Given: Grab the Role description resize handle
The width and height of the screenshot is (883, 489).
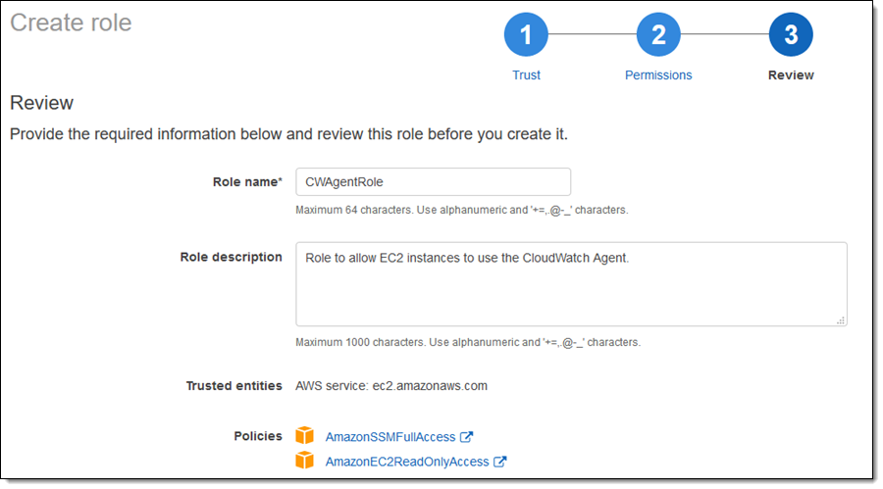Looking at the screenshot, I should [841, 319].
